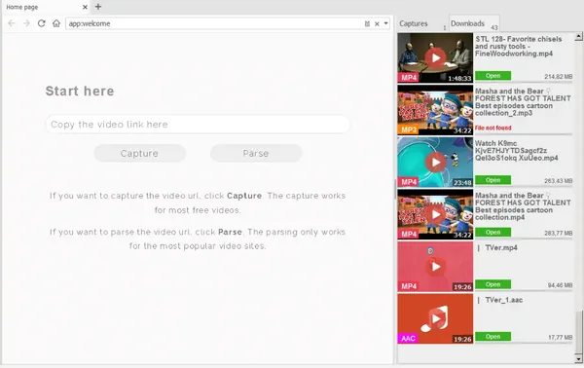Screen dimensions: 584x368
Task: Click the app:welcome address bar
Action: pos(214,23)
